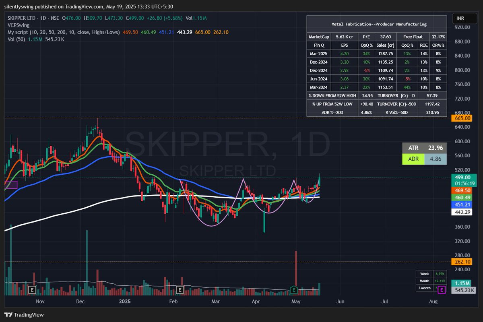Screen dimensions: 483x322
Task: Click the daily turnover value 57.39
Action: click(433, 96)
